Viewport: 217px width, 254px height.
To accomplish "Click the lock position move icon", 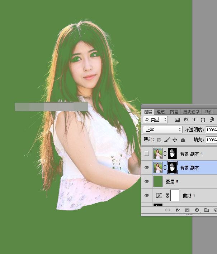I will (175, 140).
